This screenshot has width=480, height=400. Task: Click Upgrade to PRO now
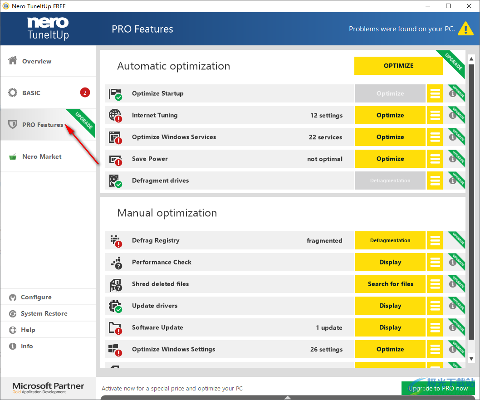click(x=438, y=388)
